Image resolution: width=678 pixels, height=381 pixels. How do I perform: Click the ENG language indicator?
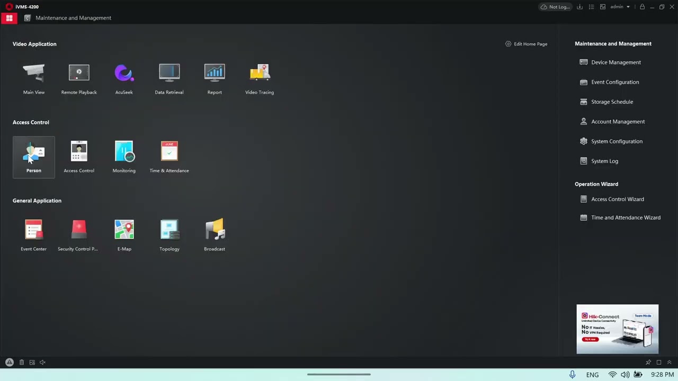click(x=592, y=375)
